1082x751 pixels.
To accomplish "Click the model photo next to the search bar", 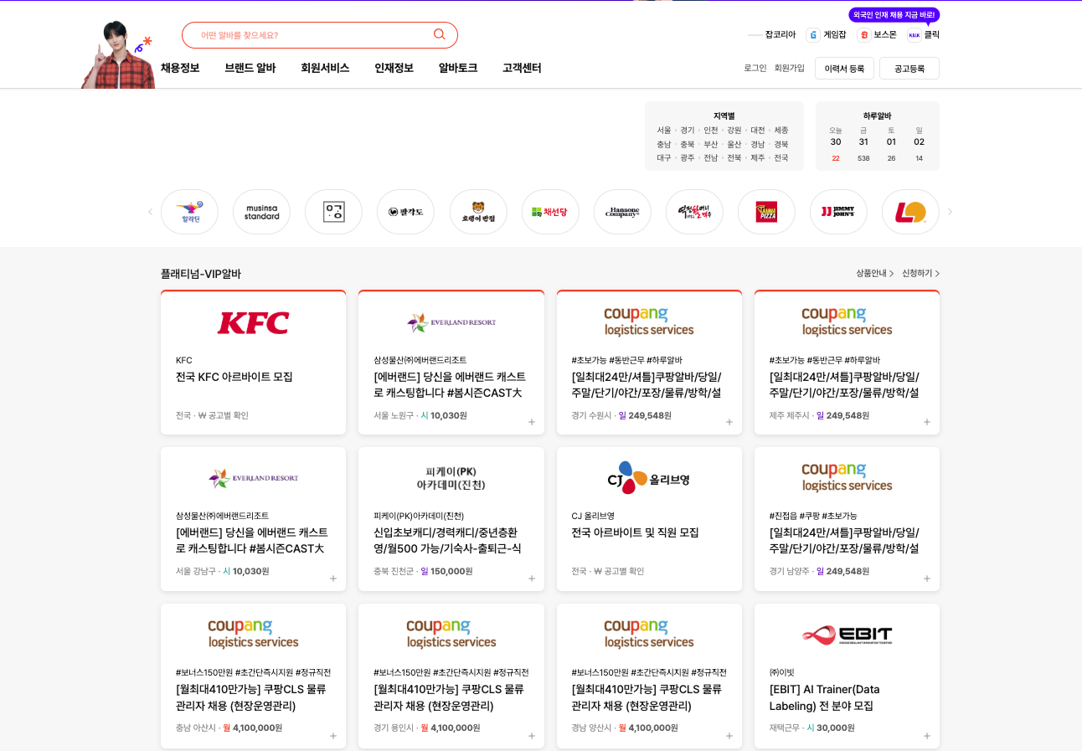I will pos(117,54).
